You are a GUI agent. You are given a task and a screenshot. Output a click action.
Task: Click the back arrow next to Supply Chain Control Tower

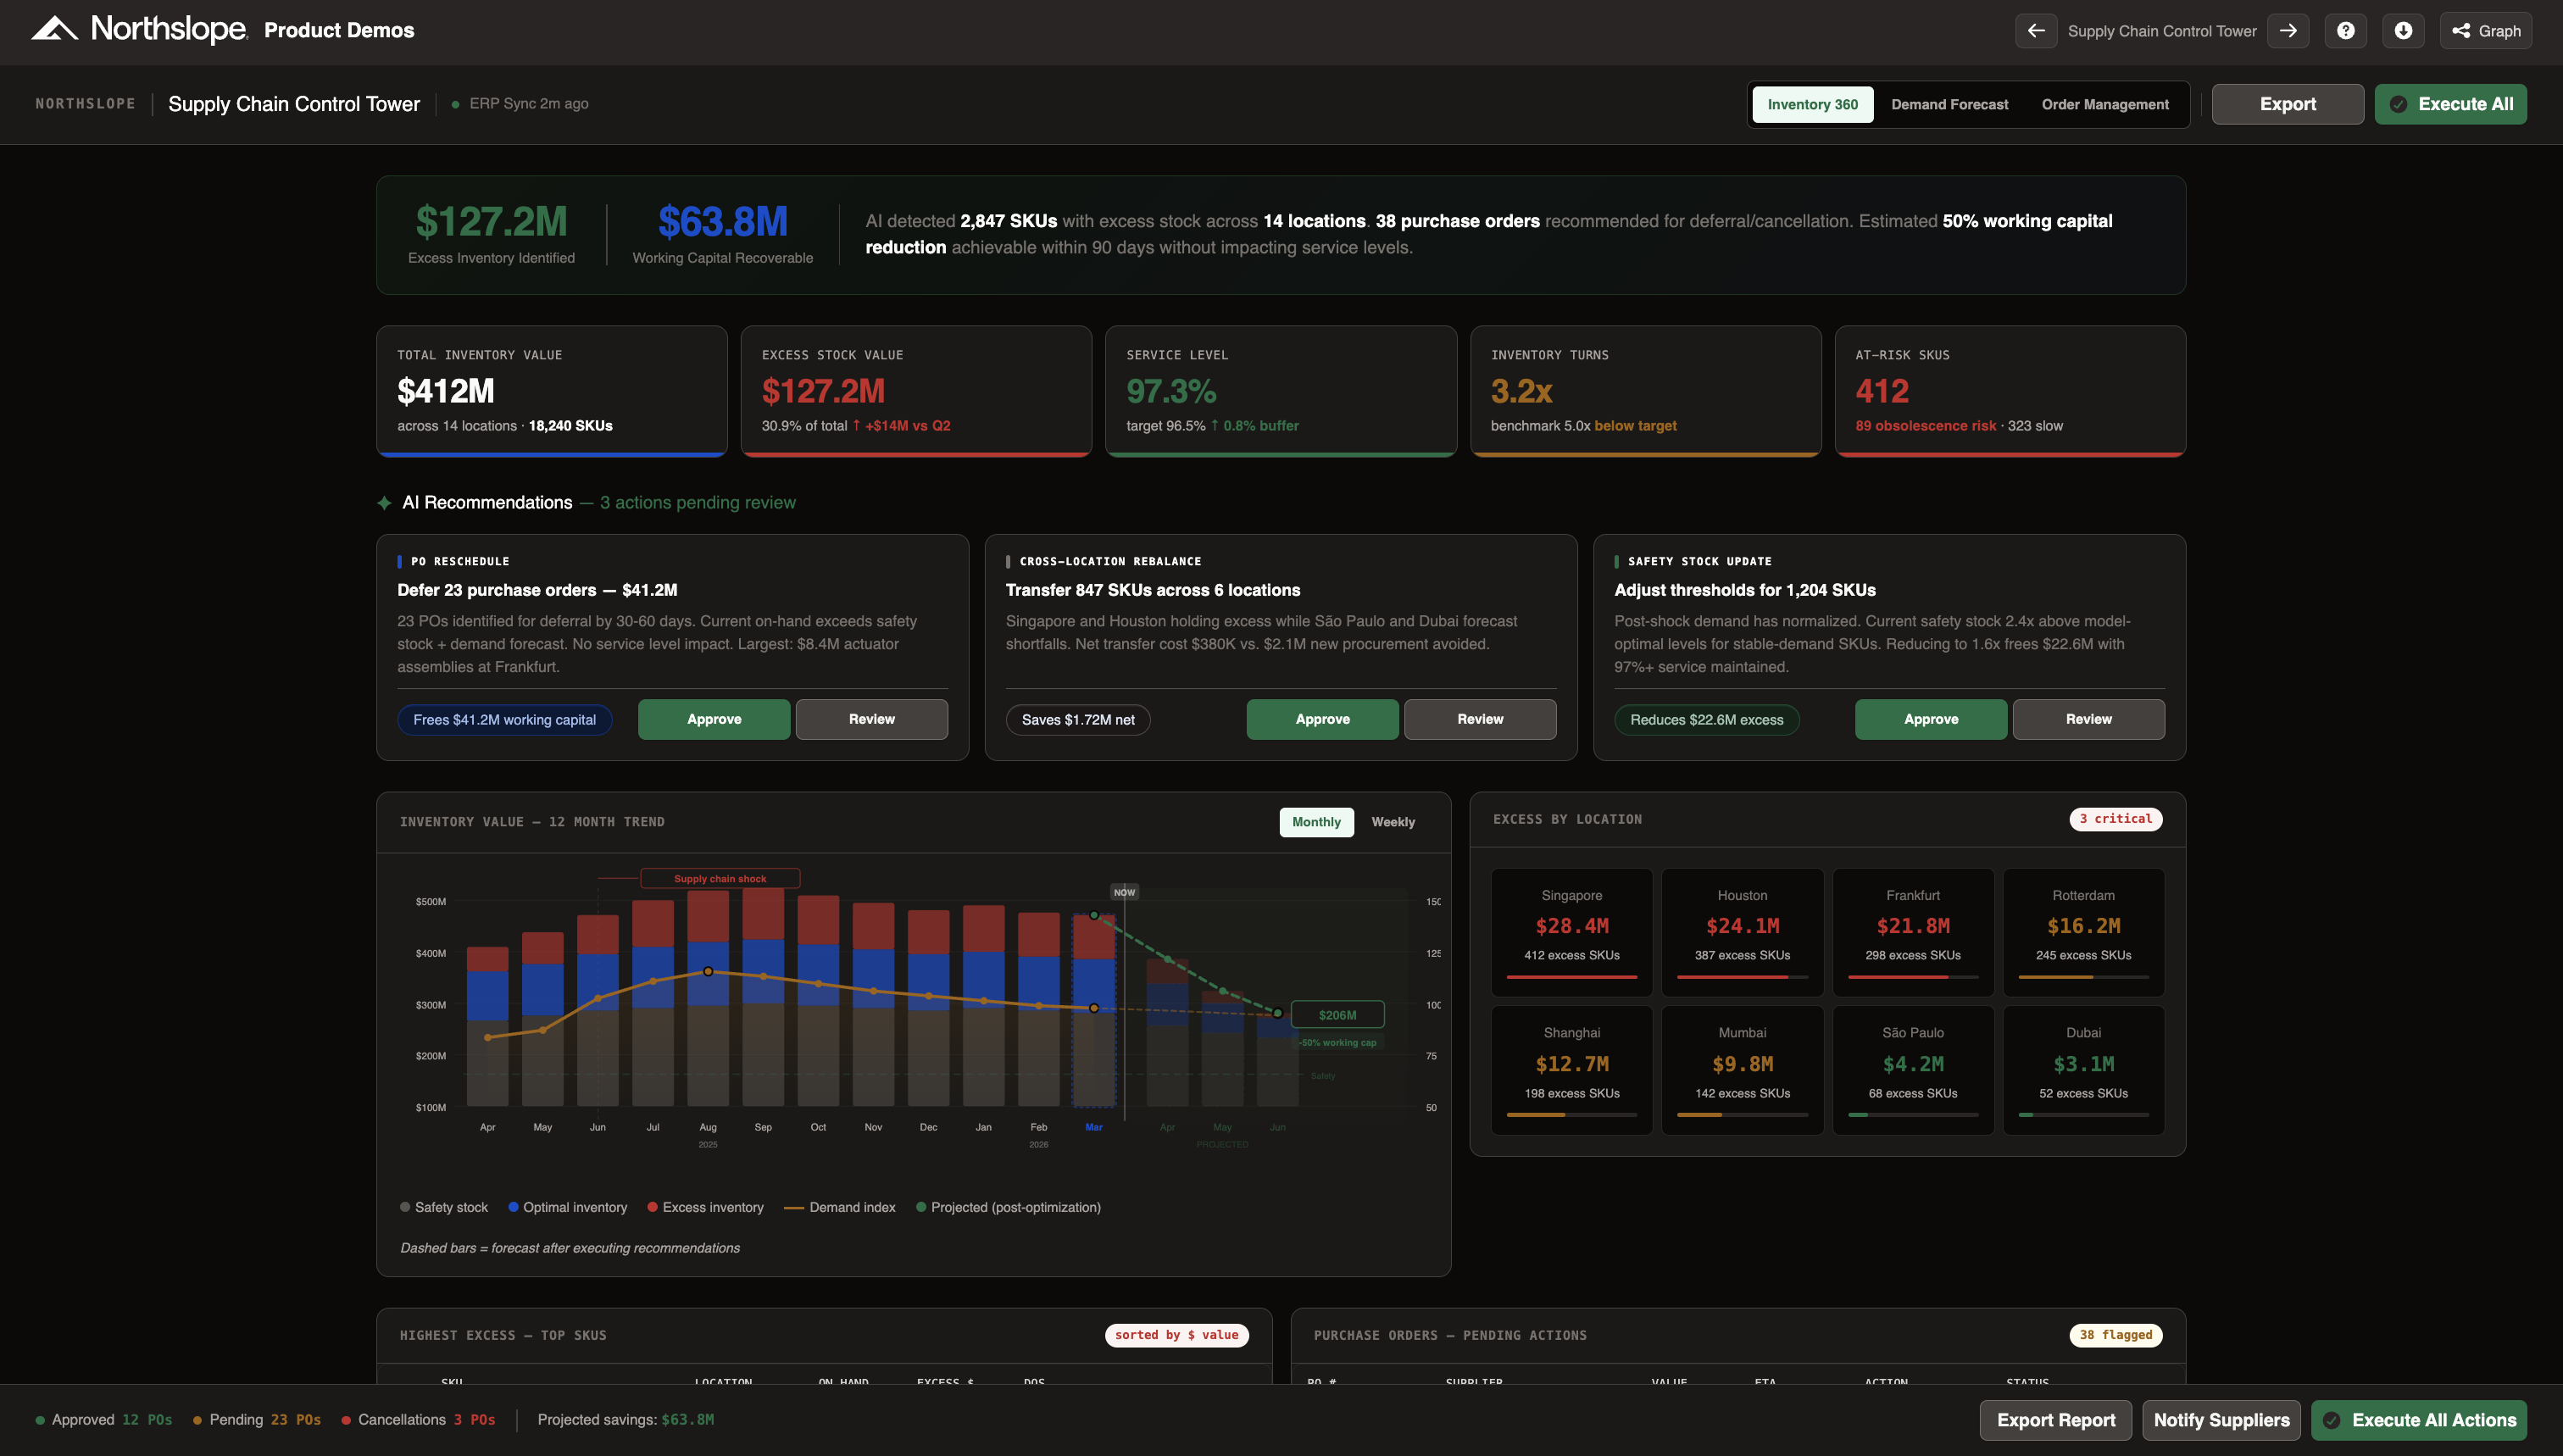2035,31
